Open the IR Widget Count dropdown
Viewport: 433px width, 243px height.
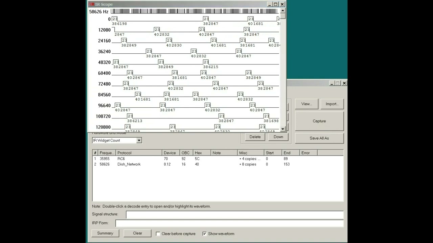(139, 140)
